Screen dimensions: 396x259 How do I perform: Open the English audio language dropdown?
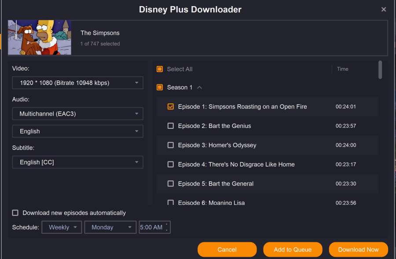coord(77,131)
